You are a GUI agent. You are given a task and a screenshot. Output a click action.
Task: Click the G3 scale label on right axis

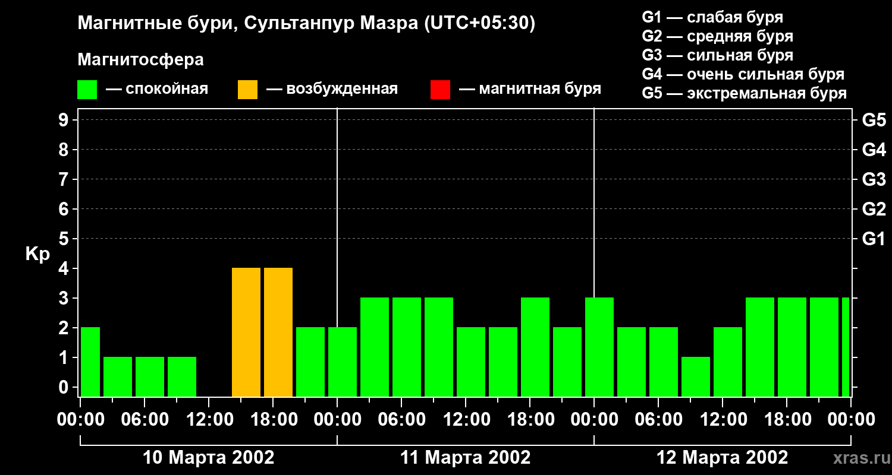click(874, 179)
